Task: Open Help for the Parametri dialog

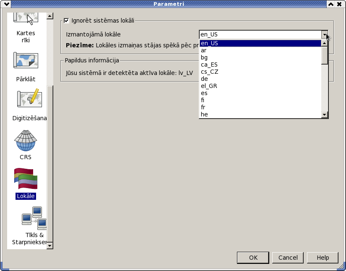Action: (x=323, y=258)
